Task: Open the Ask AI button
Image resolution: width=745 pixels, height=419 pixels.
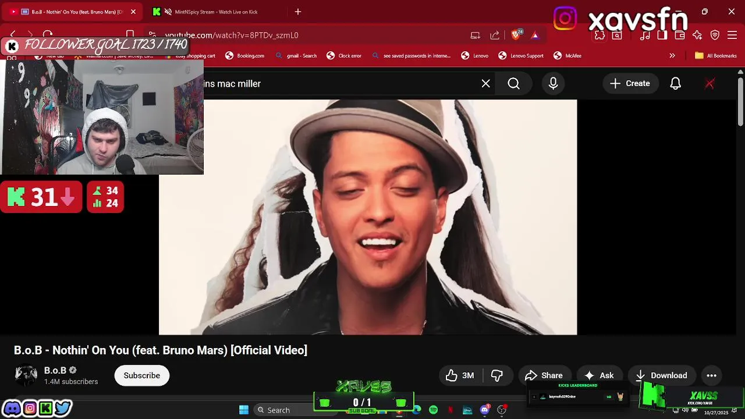Action: pyautogui.click(x=599, y=375)
